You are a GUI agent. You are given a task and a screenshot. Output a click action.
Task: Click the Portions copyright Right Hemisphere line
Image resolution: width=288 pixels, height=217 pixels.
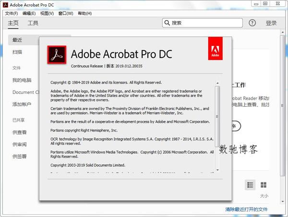coord(84,130)
